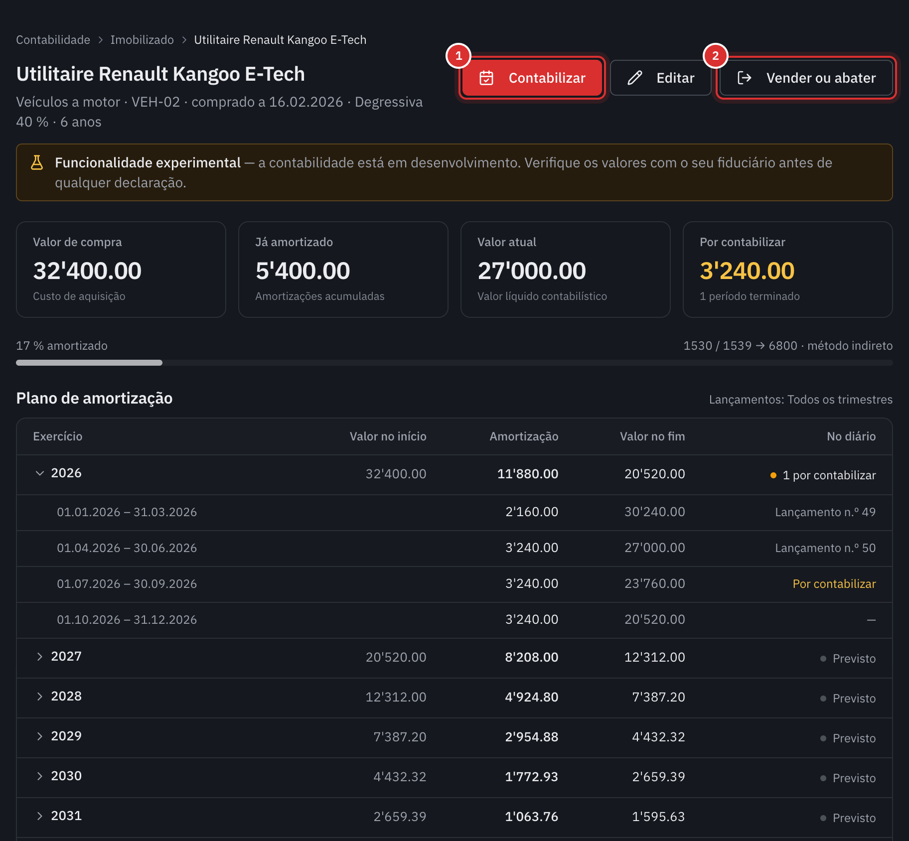The image size is (909, 841).
Task: Click the exit arrow icon on Vender ou abater
Action: pyautogui.click(x=744, y=78)
